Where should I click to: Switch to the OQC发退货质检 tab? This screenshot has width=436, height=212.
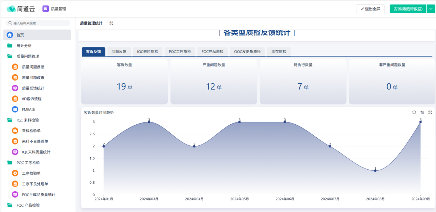click(x=247, y=52)
